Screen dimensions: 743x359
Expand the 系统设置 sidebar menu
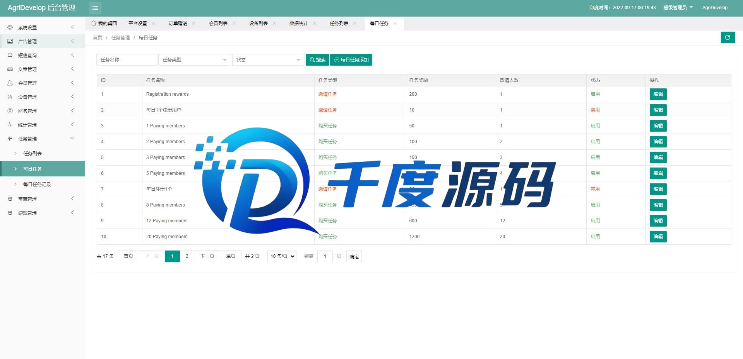43,27
